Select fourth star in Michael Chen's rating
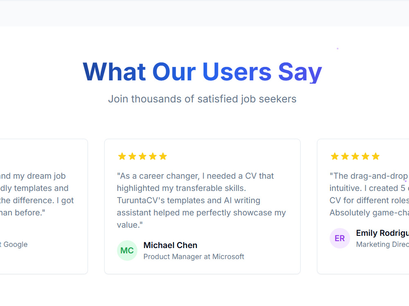 pos(153,156)
